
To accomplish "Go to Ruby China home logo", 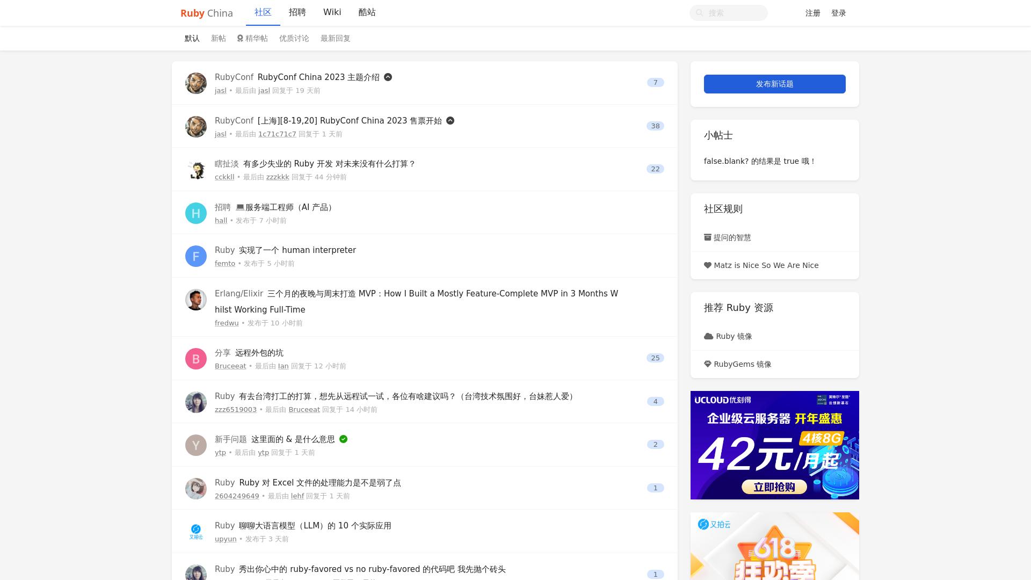I will click(x=207, y=13).
